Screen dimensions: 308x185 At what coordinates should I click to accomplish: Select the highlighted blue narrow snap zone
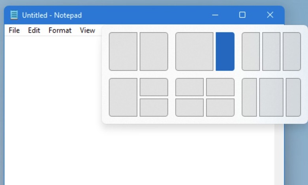click(225, 52)
